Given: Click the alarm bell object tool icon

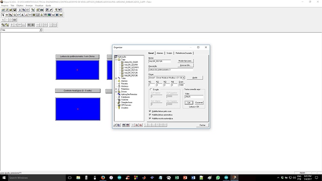Looking at the screenshot, I should pos(42,15).
